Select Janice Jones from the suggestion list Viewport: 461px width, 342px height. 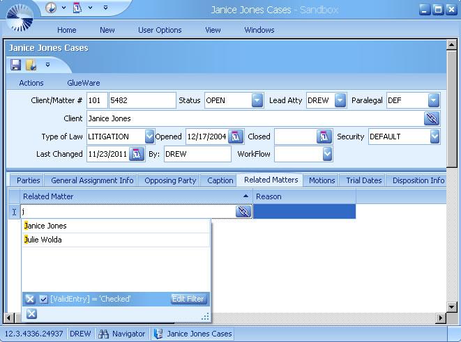(x=116, y=226)
